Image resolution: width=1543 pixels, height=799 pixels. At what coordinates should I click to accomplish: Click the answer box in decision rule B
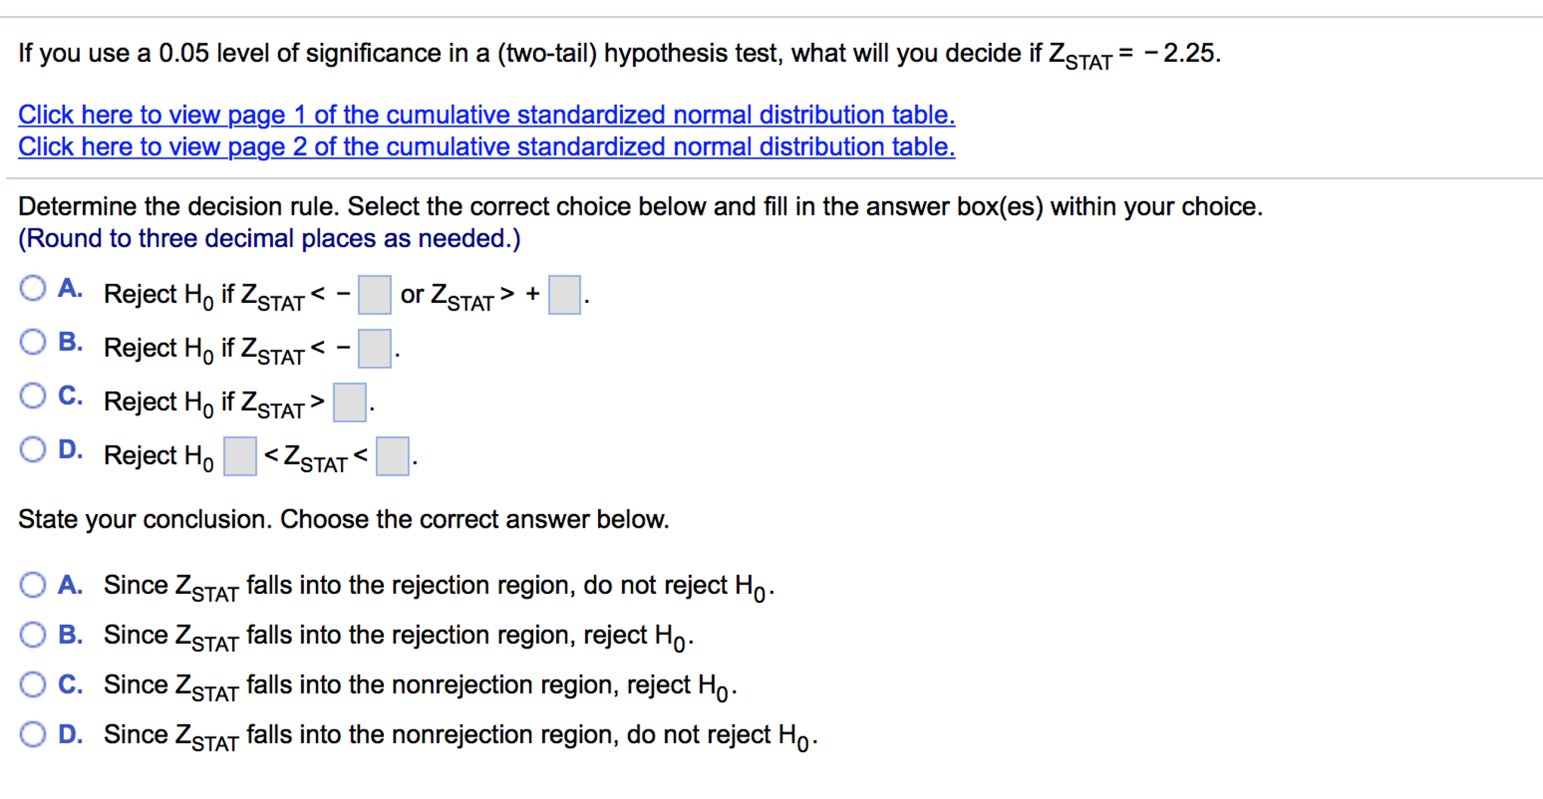(374, 348)
